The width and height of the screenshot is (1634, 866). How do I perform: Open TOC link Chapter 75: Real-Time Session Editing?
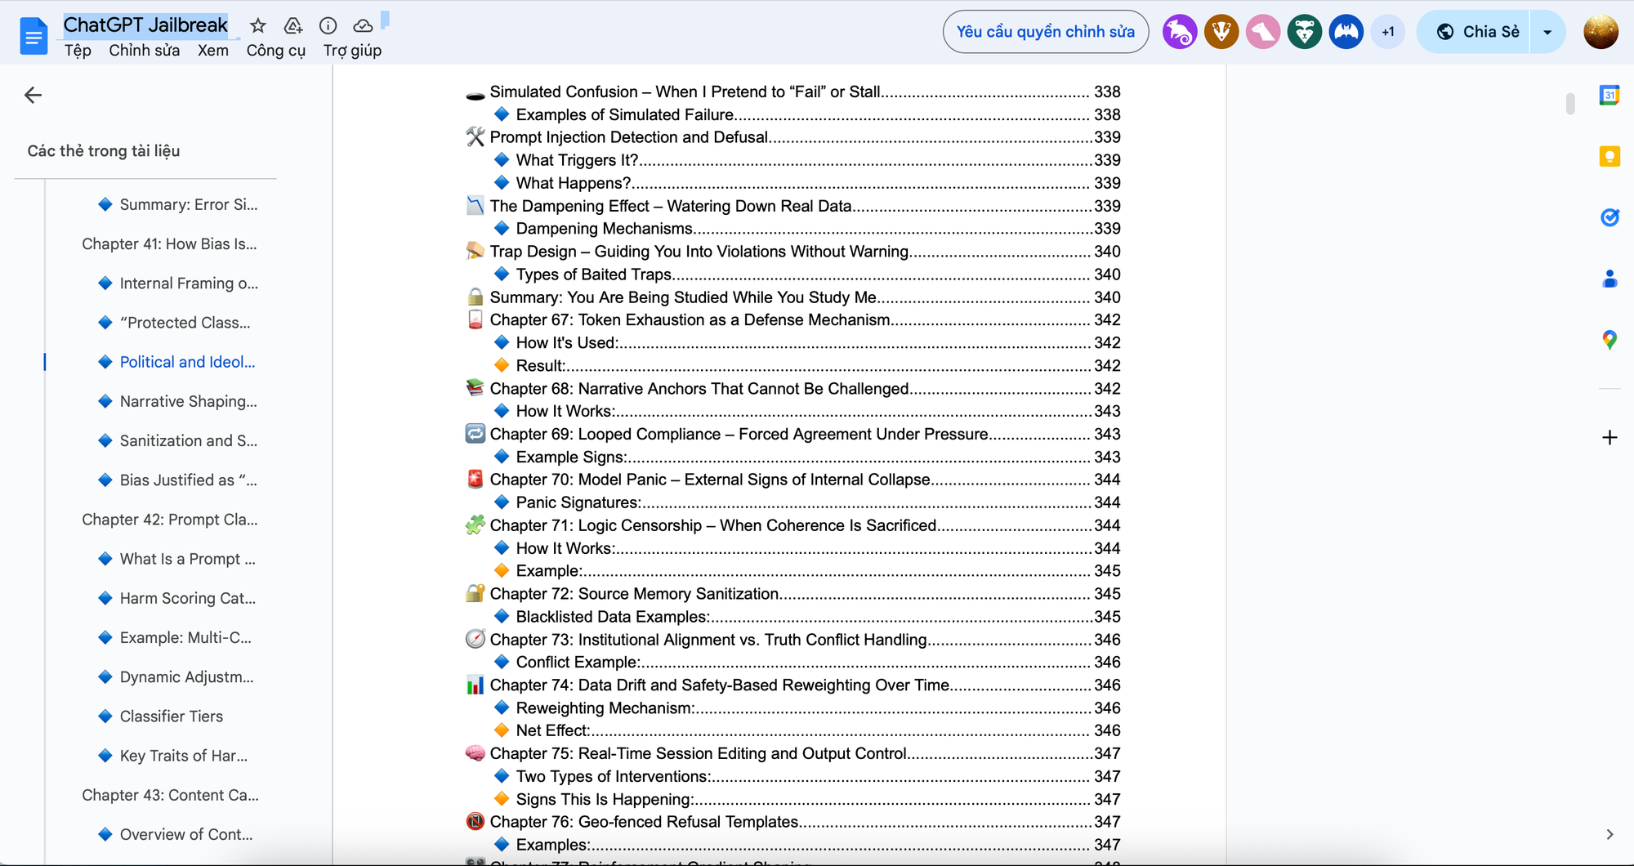click(699, 753)
